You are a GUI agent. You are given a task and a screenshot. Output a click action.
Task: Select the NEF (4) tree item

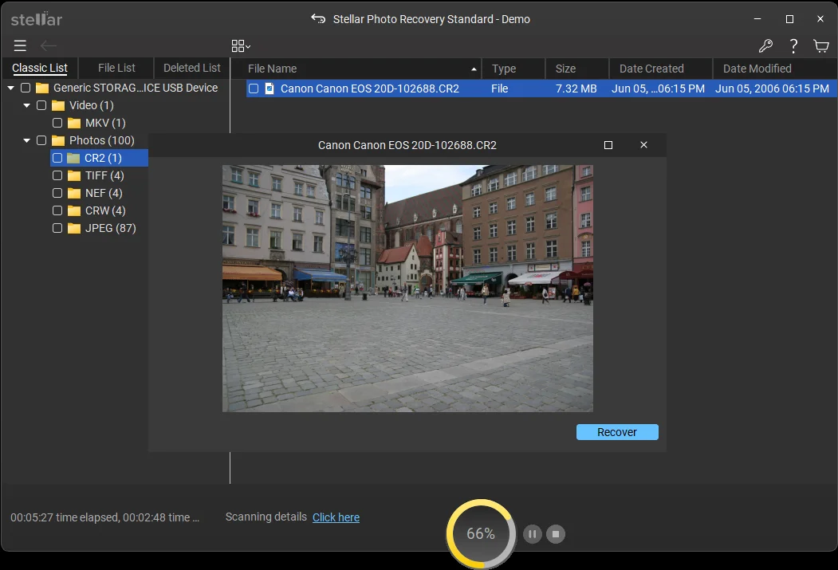[104, 193]
